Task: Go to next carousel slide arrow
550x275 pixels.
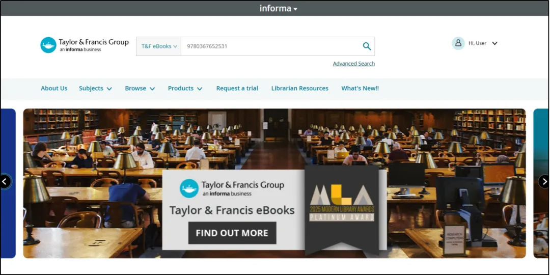Action: pyautogui.click(x=544, y=182)
